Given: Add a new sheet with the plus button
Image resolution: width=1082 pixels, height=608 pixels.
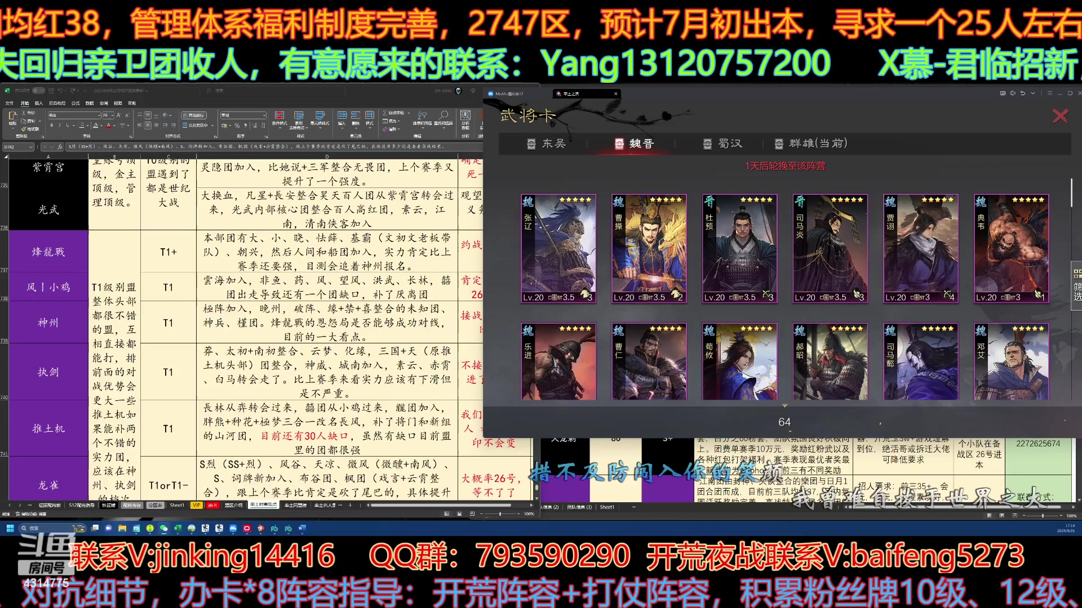Looking at the screenshot, I should pyautogui.click(x=350, y=505).
